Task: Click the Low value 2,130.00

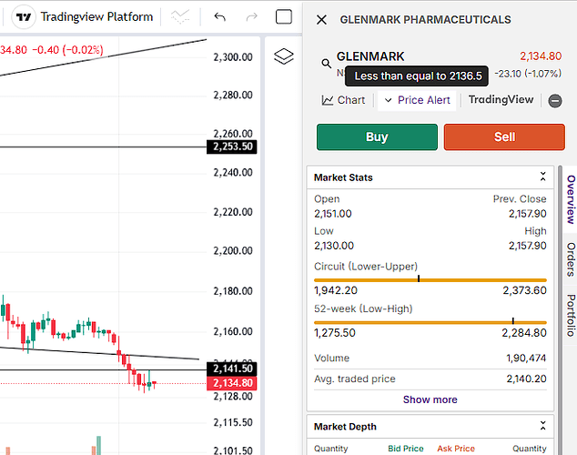Action: tap(334, 246)
